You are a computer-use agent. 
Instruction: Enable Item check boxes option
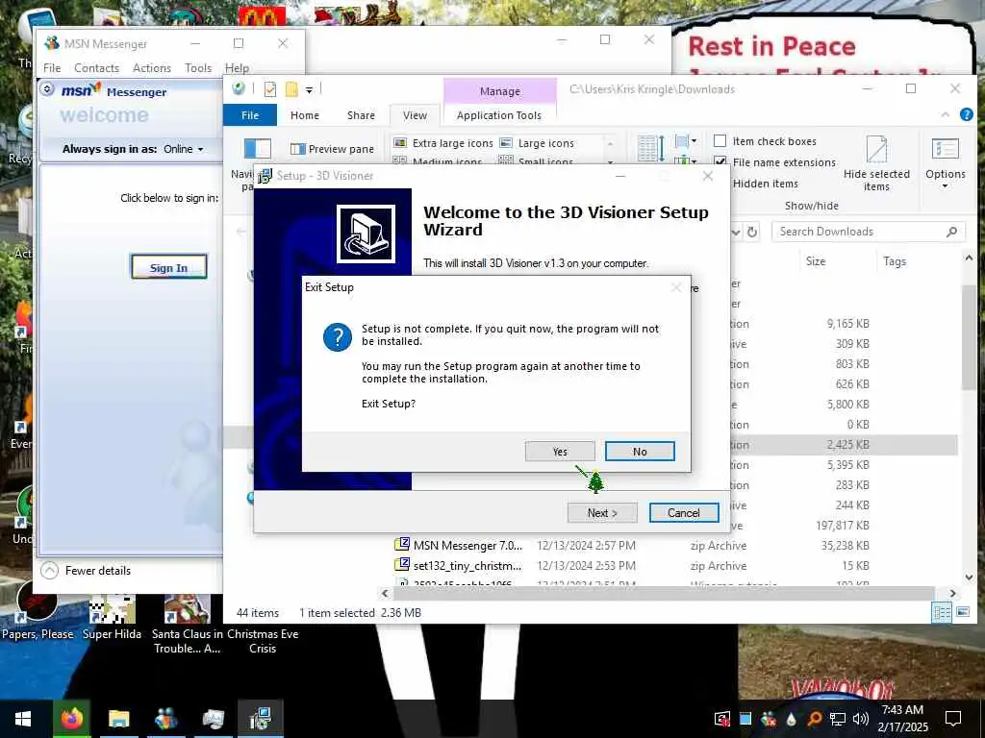[x=720, y=141]
